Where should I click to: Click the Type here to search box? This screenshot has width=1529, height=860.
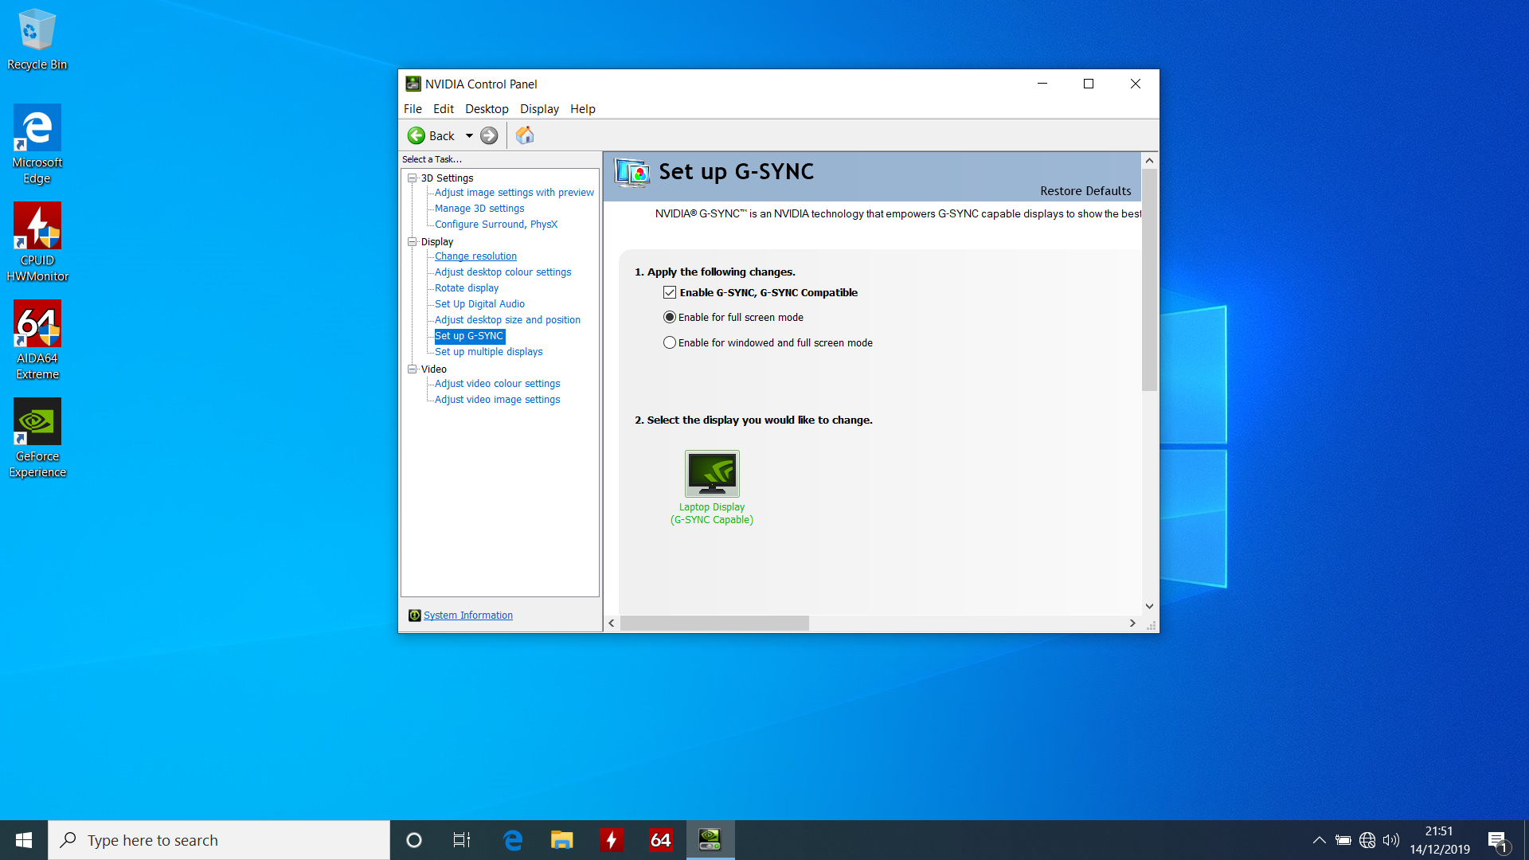point(219,840)
